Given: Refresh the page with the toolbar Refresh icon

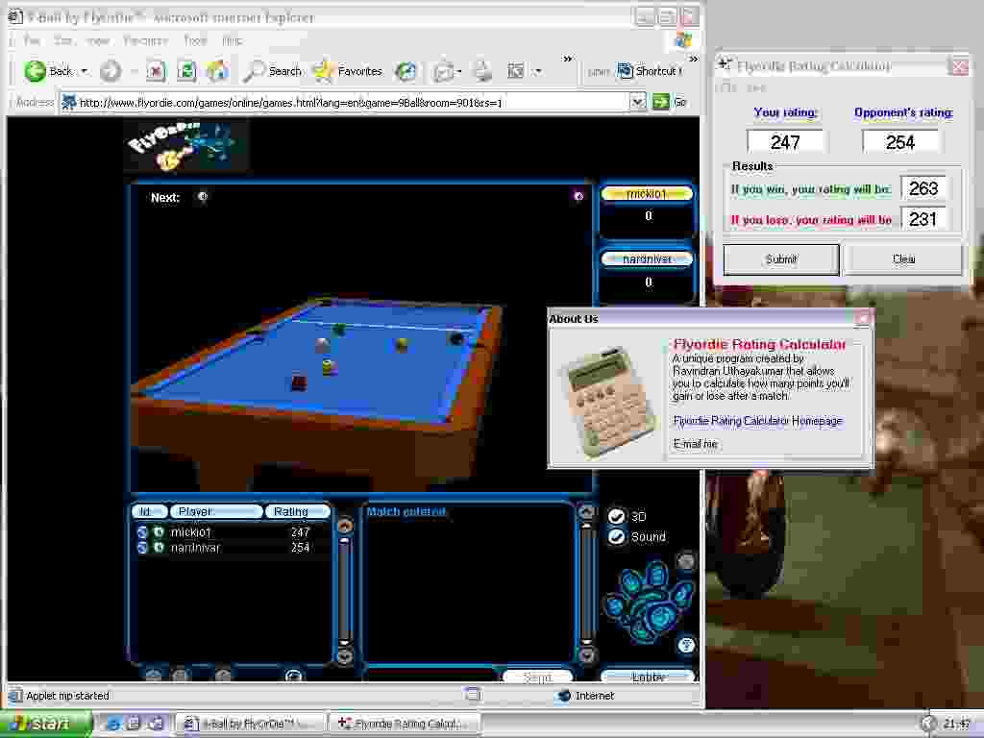Looking at the screenshot, I should coord(186,71).
